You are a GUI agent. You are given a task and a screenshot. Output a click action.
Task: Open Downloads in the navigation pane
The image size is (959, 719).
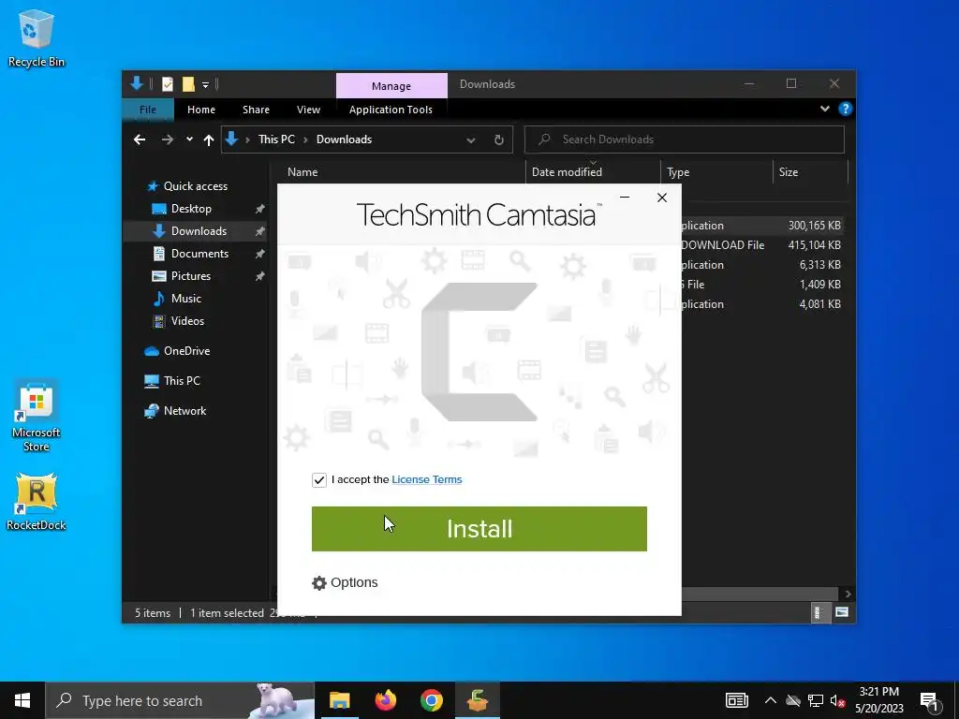click(199, 231)
